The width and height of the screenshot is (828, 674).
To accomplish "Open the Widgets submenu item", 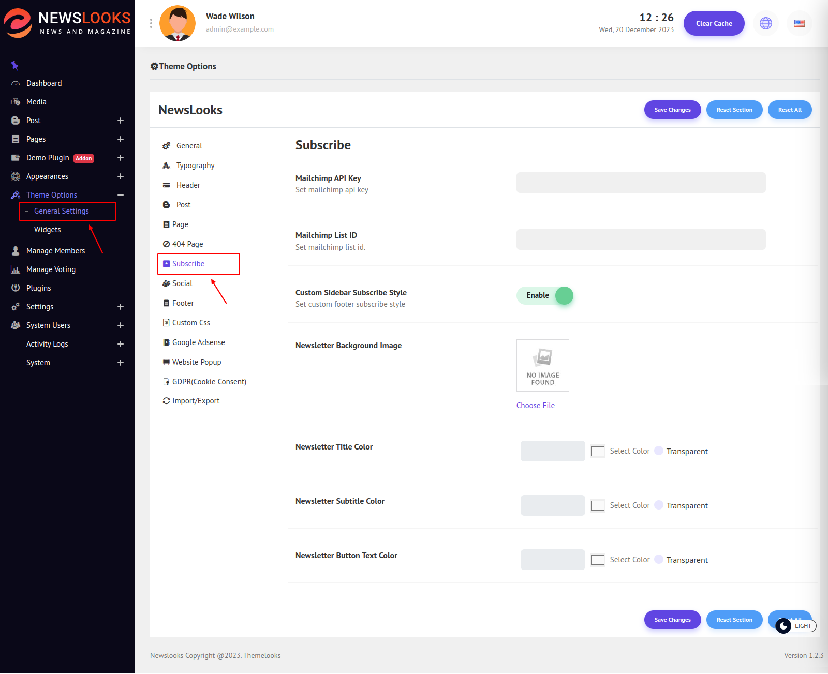I will 48,230.
